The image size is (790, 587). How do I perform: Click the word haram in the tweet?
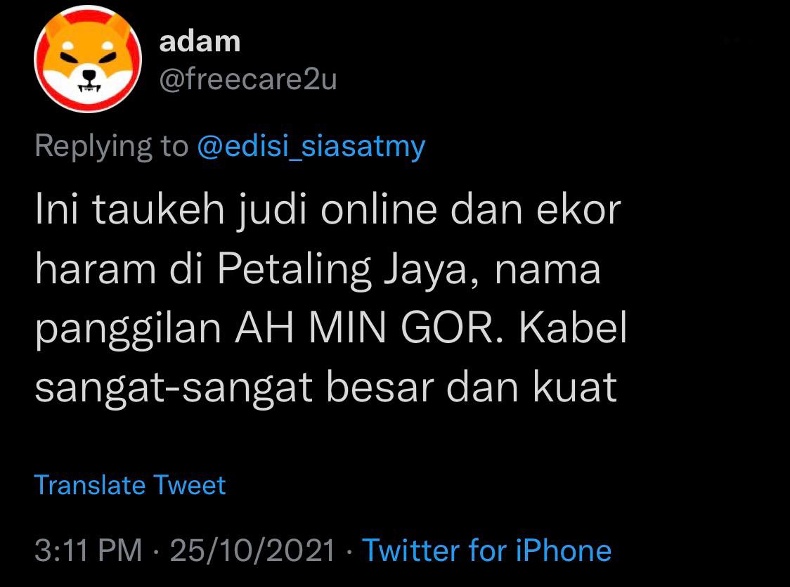point(95,269)
